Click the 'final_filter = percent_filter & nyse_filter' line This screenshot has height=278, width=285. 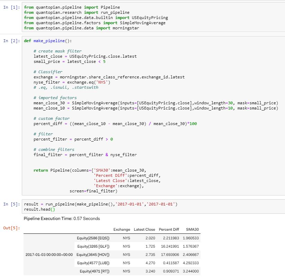pos(85,155)
